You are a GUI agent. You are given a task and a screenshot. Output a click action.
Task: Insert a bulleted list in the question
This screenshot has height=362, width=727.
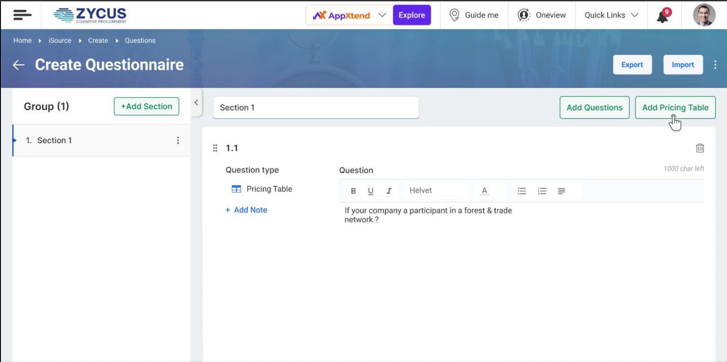[x=522, y=190]
